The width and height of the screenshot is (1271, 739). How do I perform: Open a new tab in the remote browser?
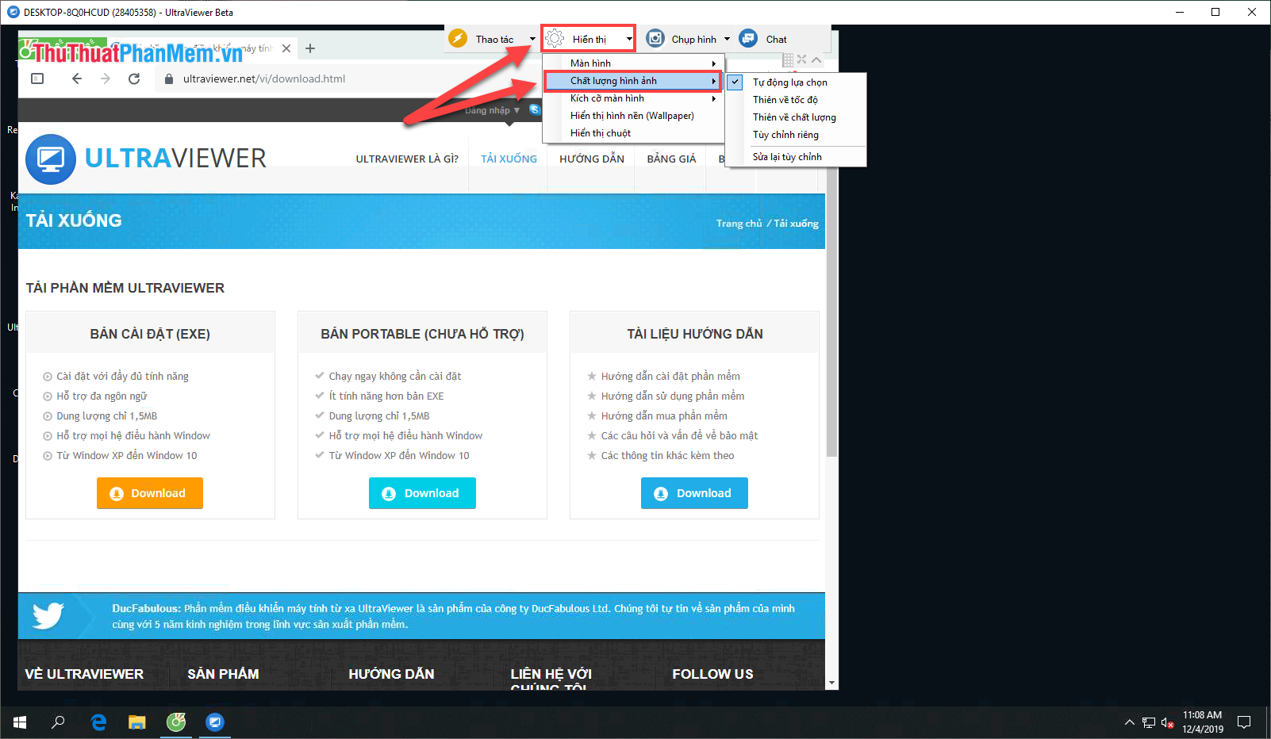click(x=310, y=48)
